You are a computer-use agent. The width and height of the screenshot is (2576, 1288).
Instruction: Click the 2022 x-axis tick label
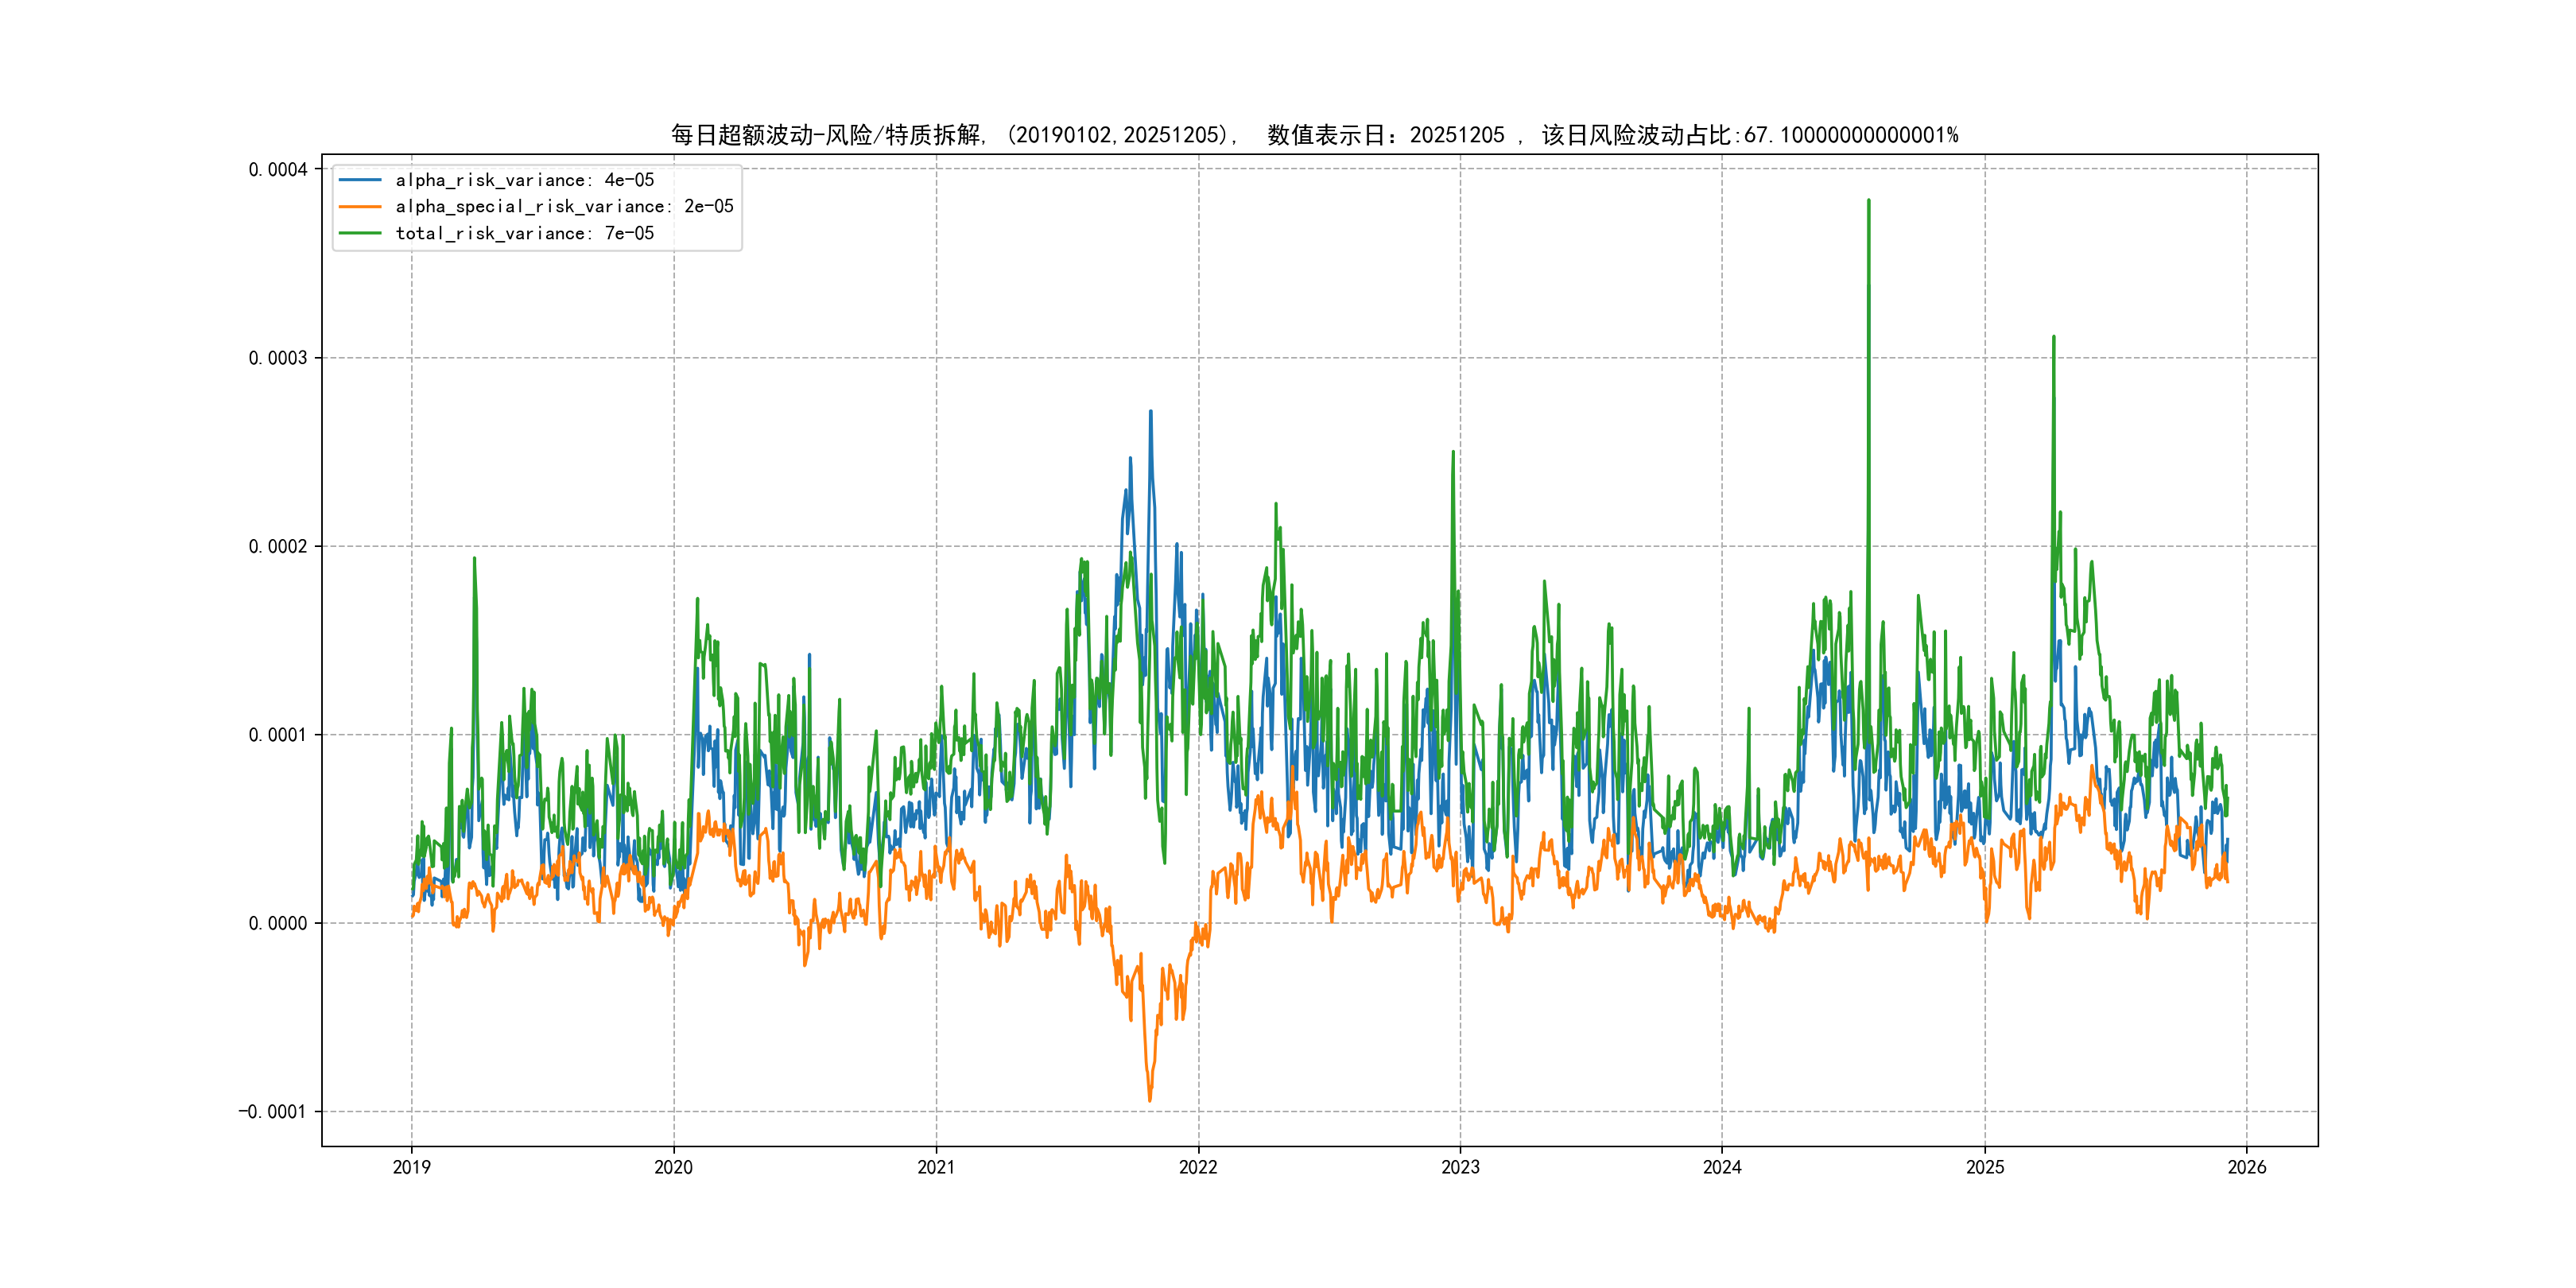(x=1198, y=1167)
